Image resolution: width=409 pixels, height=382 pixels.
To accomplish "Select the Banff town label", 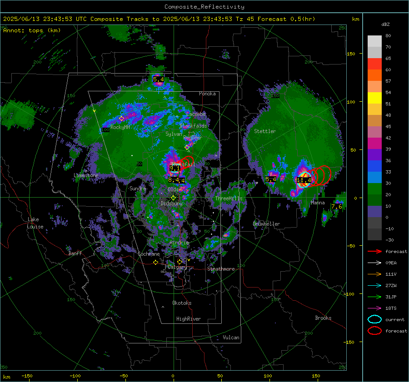I will click(75, 253).
